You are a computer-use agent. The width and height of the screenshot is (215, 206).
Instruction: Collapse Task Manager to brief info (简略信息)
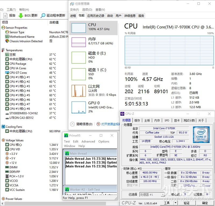click(81, 124)
